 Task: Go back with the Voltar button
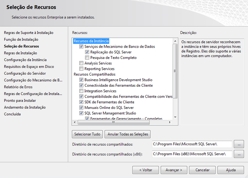point(145,170)
